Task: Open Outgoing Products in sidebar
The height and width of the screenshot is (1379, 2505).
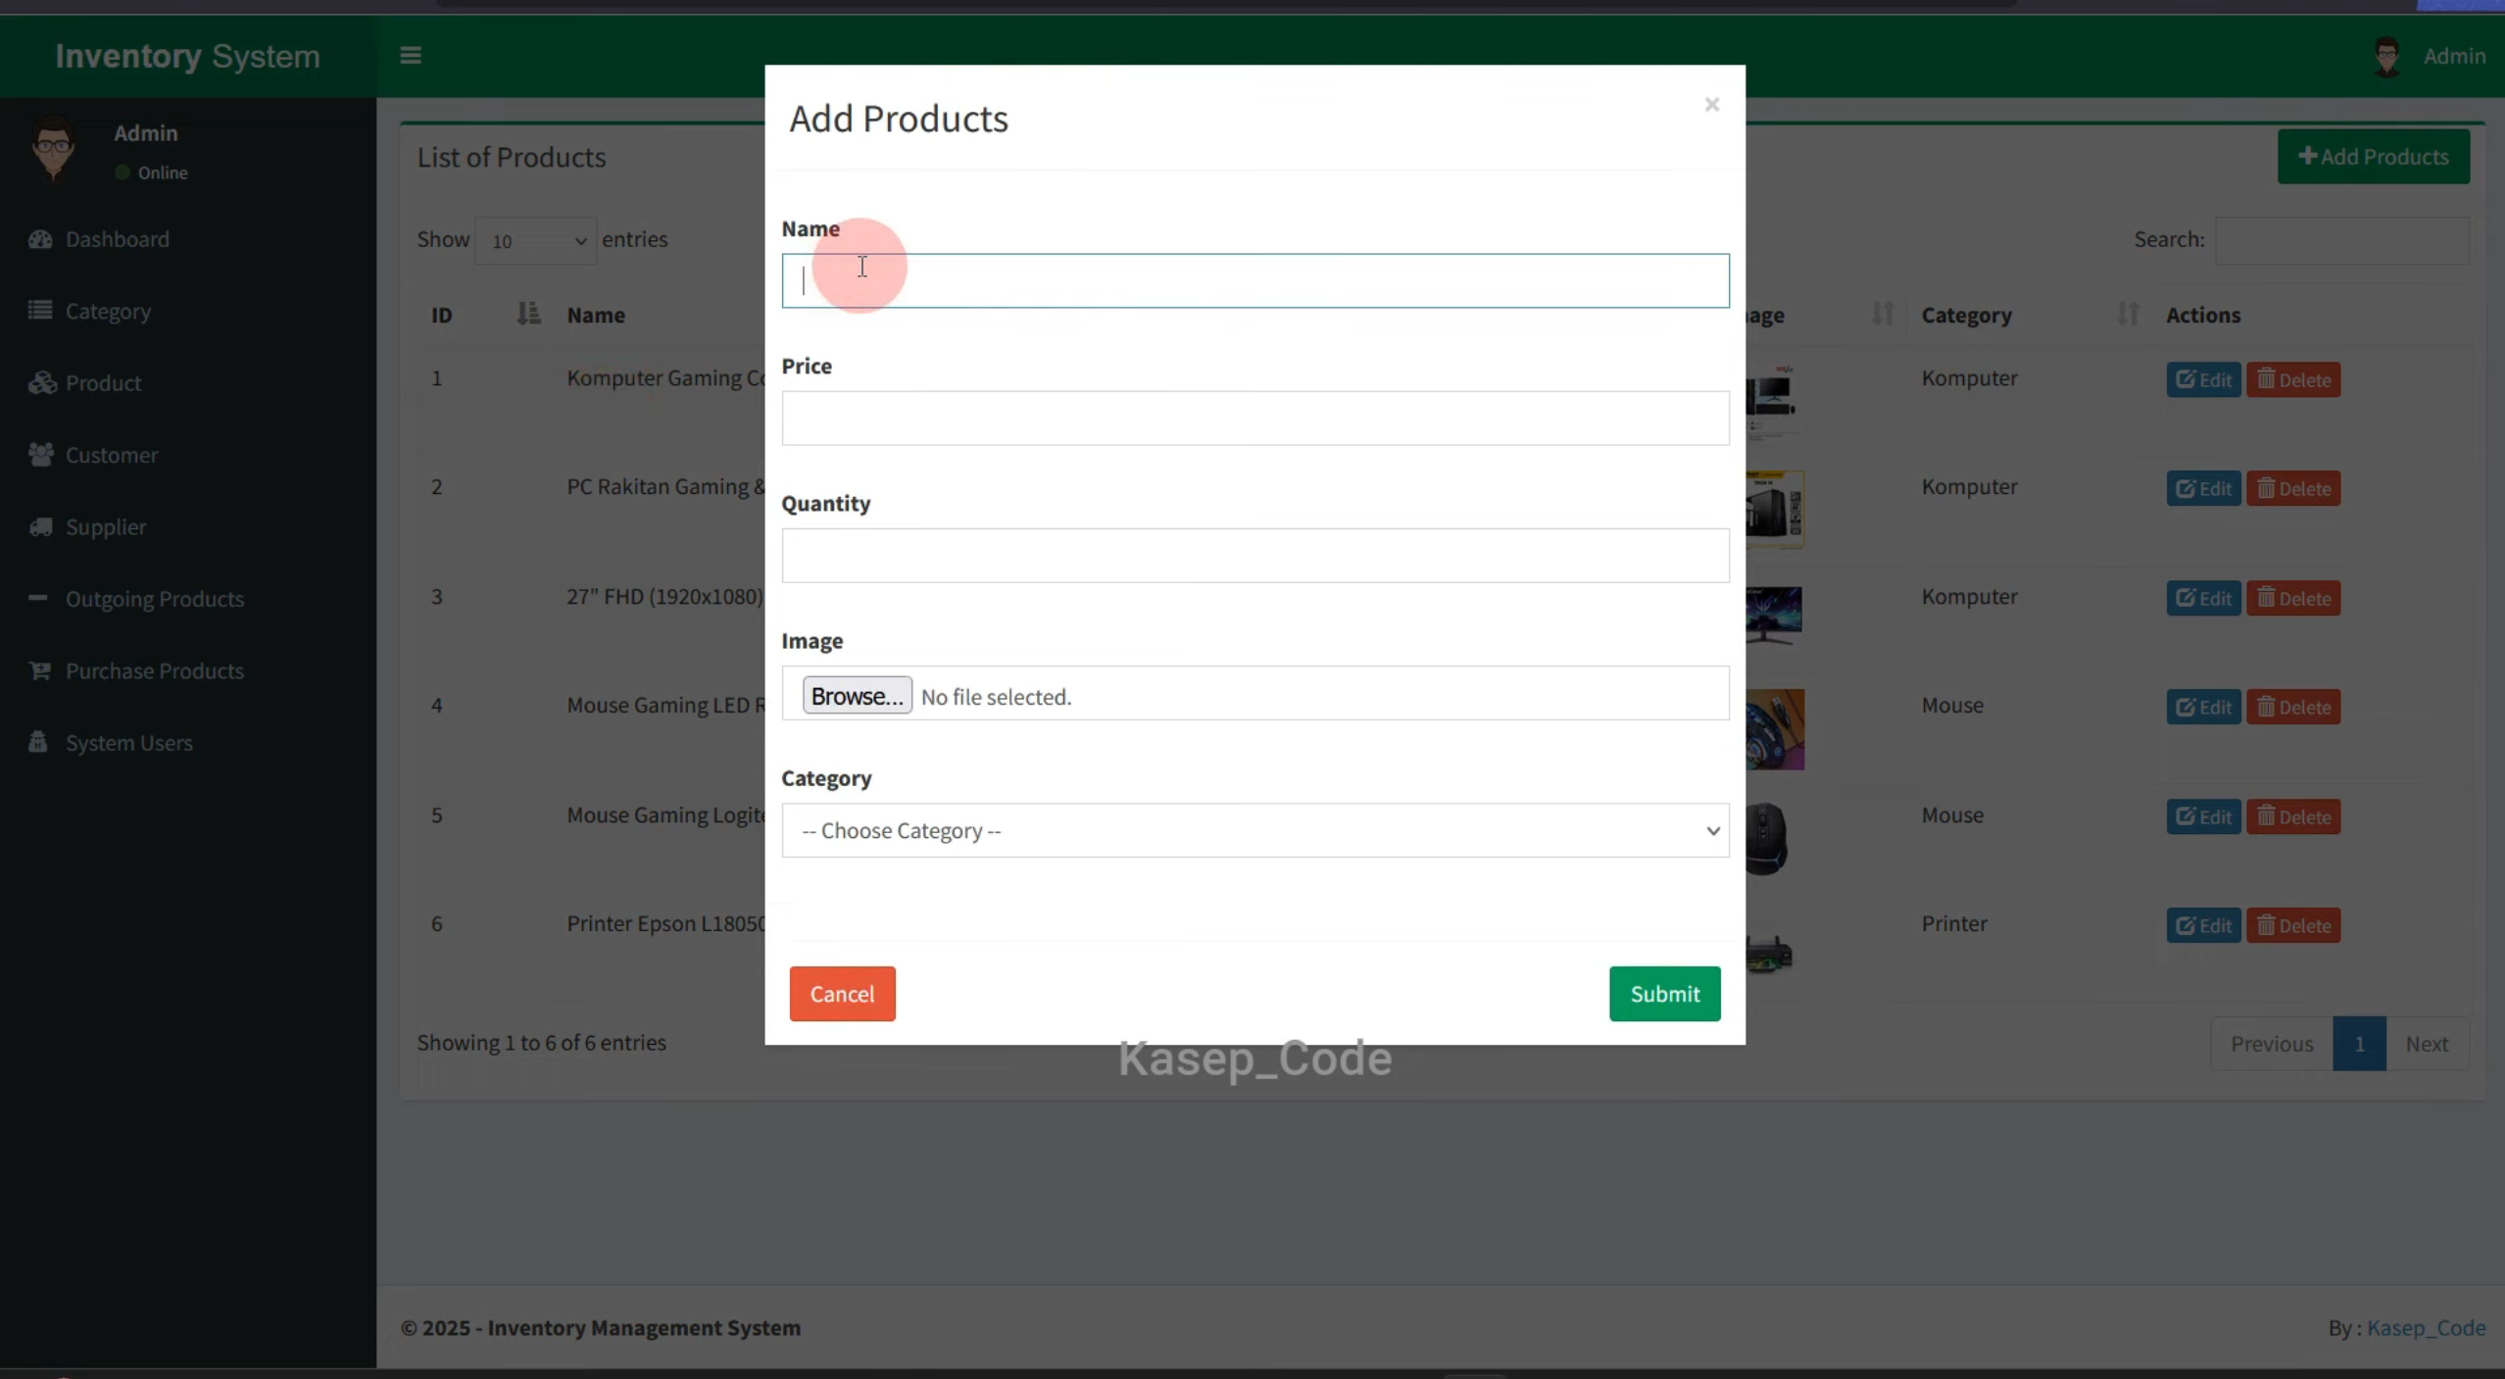Action: pos(154,599)
